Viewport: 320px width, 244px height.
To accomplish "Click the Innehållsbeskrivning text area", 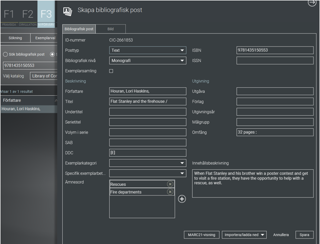I will (x=253, y=183).
